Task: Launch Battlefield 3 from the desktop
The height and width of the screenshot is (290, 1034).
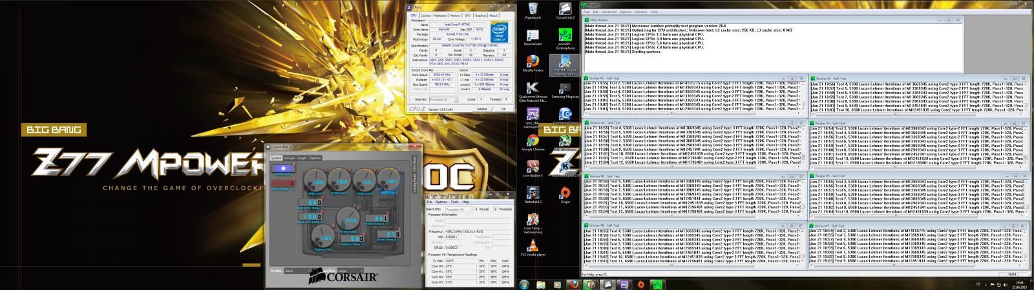Action: click(x=533, y=195)
